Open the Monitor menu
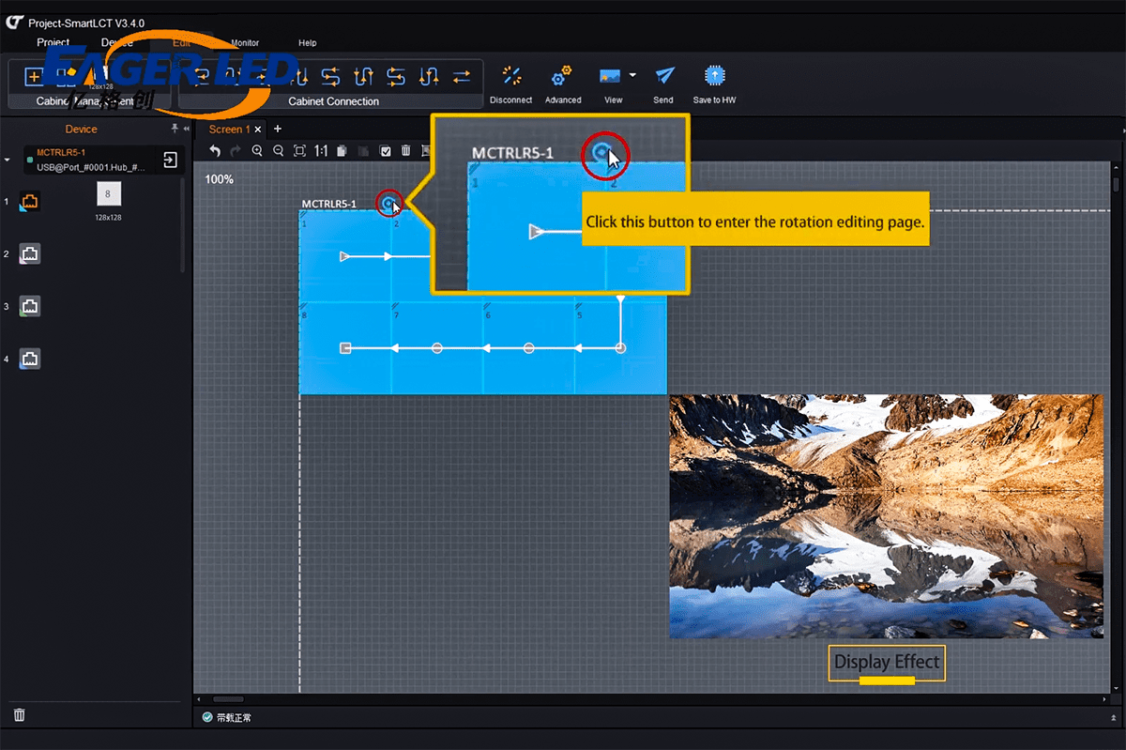Viewport: 1126px width, 750px height. [245, 43]
